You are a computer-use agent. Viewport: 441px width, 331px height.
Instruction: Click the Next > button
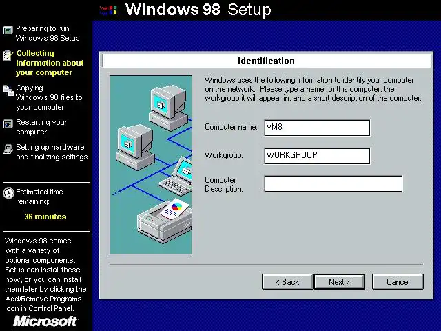point(339,282)
